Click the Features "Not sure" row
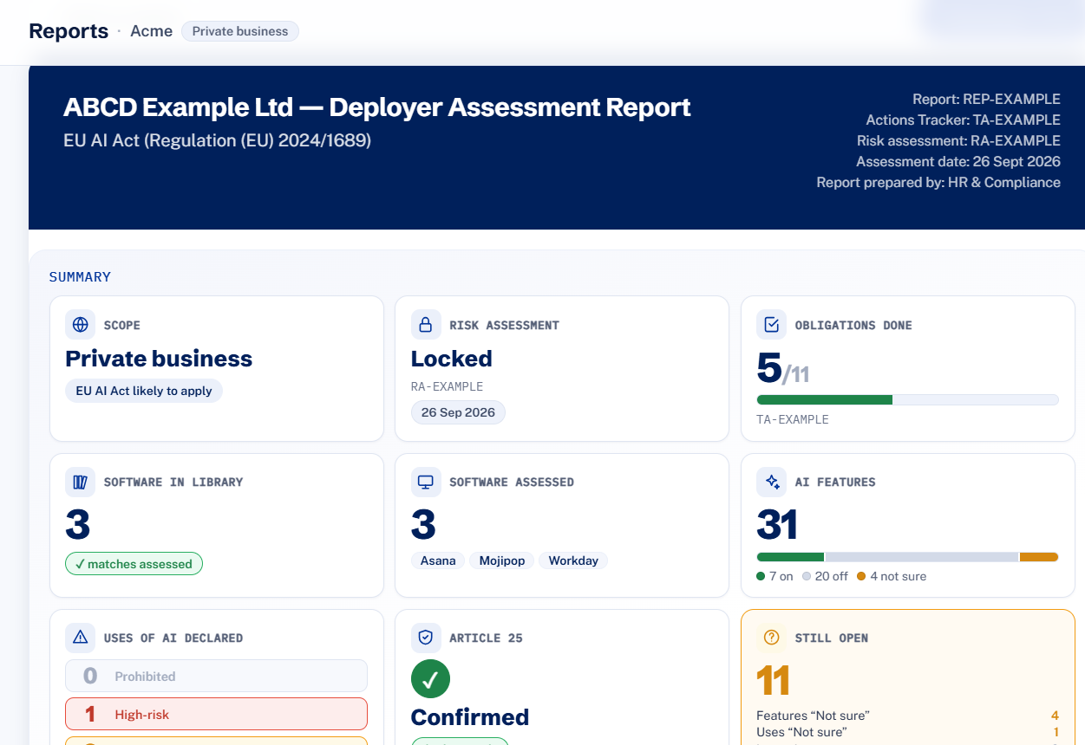The width and height of the screenshot is (1085, 745). click(x=907, y=716)
